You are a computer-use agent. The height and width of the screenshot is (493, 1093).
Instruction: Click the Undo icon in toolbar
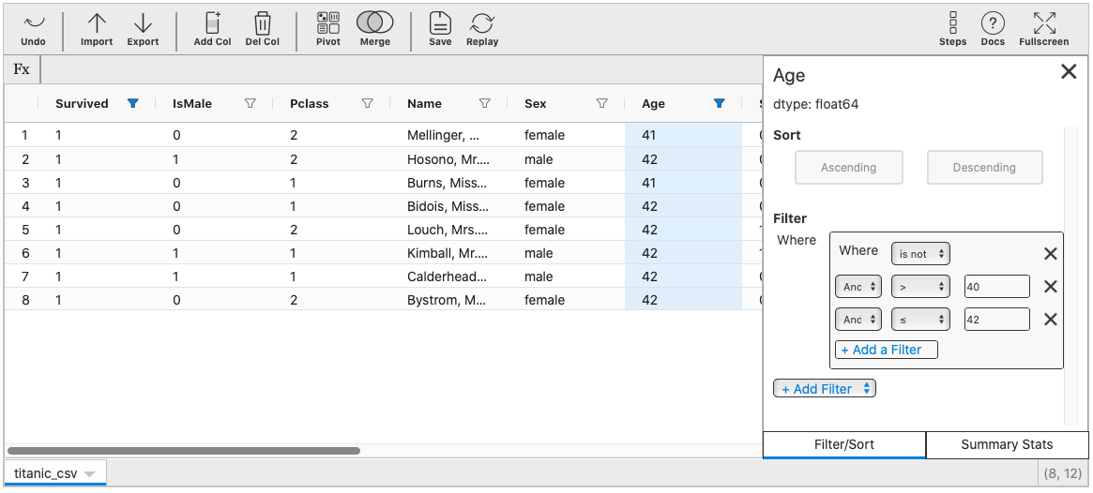click(x=33, y=29)
